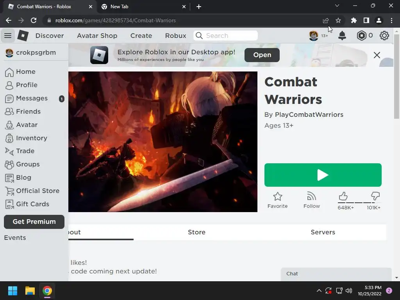Open the Discover menu item
The image size is (400, 300).
pyautogui.click(x=50, y=36)
